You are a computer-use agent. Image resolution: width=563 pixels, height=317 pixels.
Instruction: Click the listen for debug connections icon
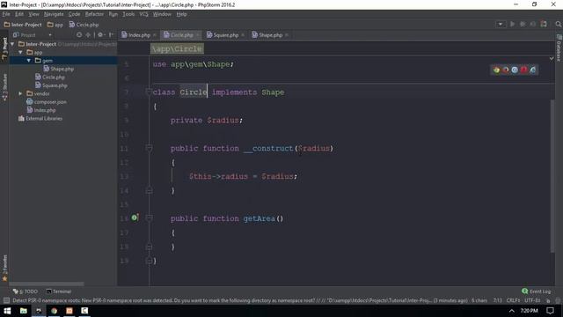point(533,24)
